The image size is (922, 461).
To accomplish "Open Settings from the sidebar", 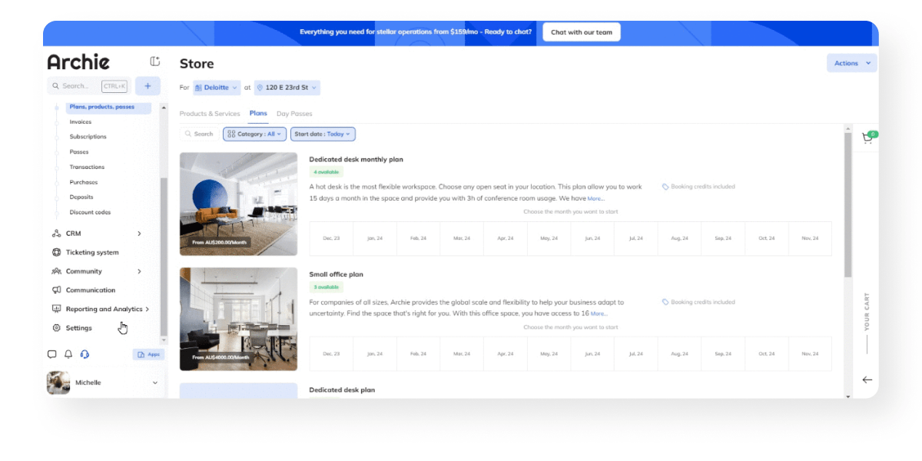I will 78,328.
